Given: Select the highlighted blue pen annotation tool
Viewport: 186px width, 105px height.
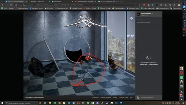Looking at the screenshot, I should (184, 7).
